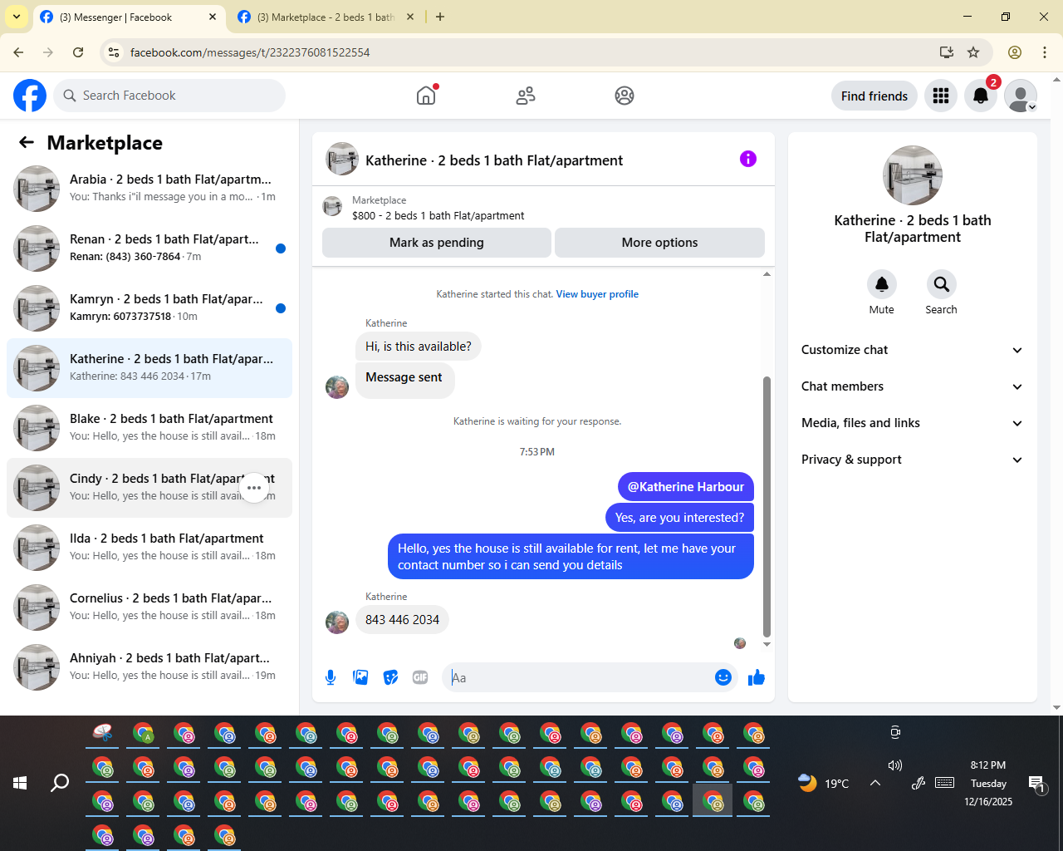The height and width of the screenshot is (851, 1063).
Task: Go to Home feed icon
Action: 426,96
